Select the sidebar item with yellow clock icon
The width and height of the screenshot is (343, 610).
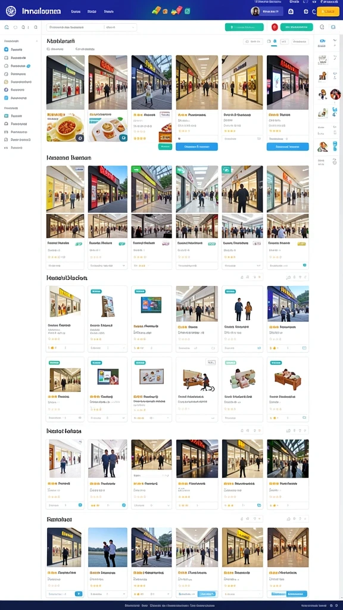16,82
